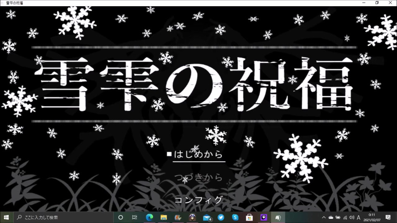Open the goggle-eyed character app on the taskbar
The height and width of the screenshot is (223, 397).
192,218
